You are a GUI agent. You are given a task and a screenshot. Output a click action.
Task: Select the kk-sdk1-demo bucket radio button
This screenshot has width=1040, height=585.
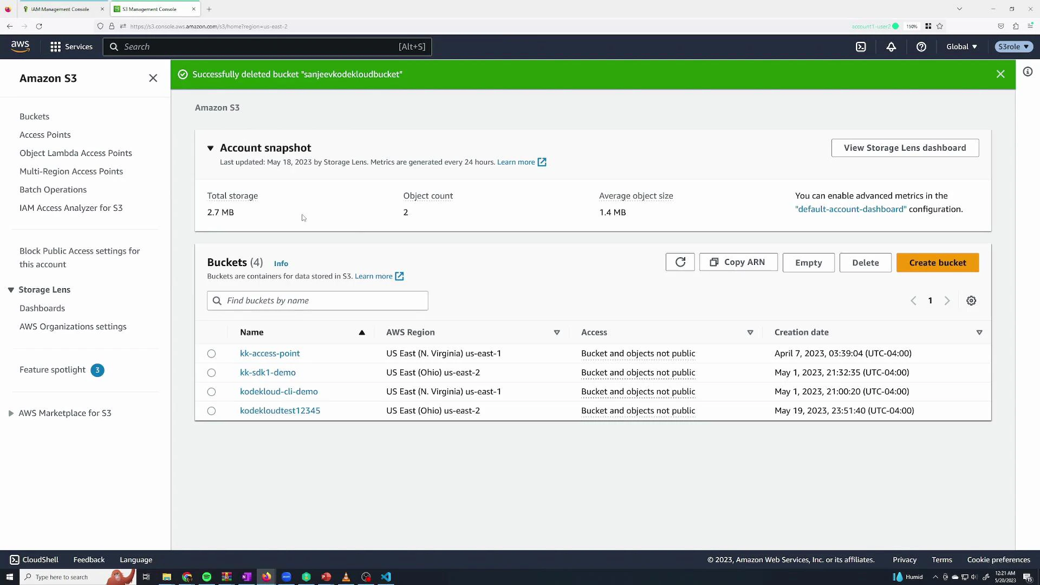(x=211, y=373)
